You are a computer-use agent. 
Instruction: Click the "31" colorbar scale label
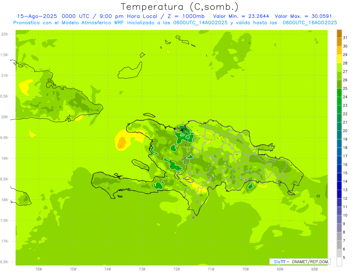[x=345, y=38]
